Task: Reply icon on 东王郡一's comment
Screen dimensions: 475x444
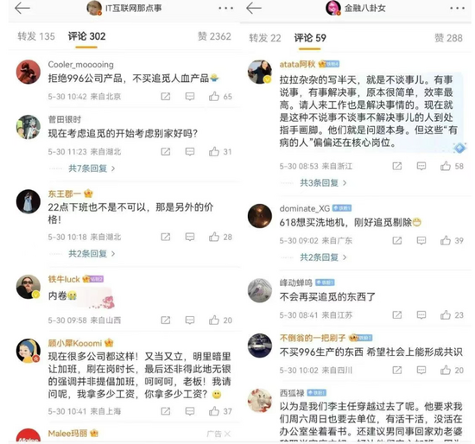Action: 190,237
